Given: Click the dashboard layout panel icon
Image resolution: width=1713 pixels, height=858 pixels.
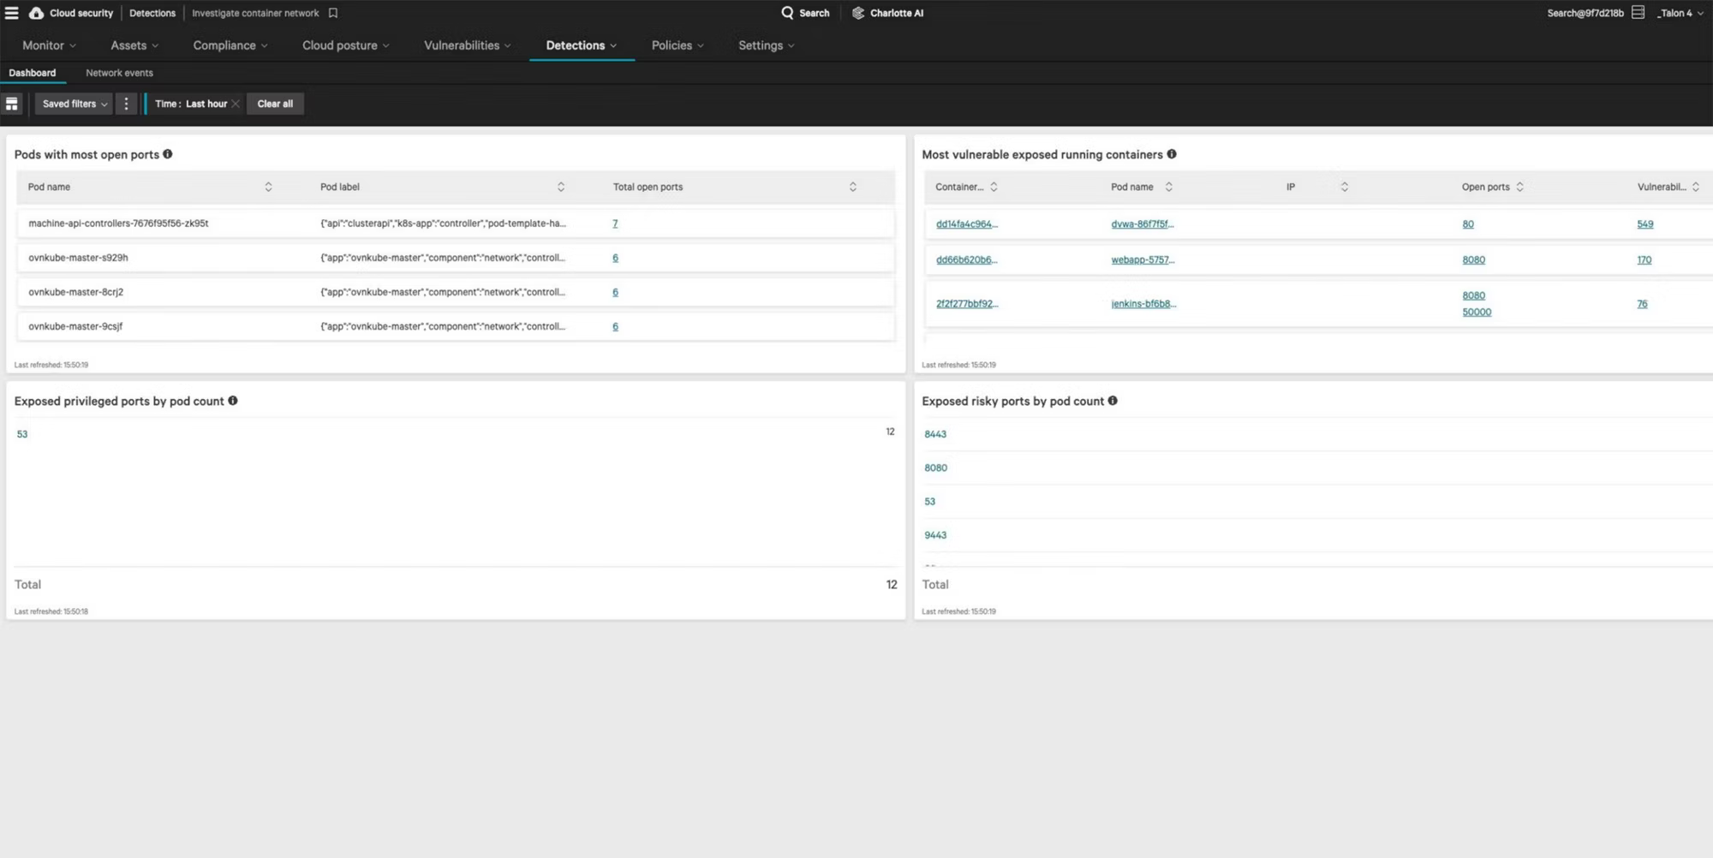Looking at the screenshot, I should coord(12,104).
